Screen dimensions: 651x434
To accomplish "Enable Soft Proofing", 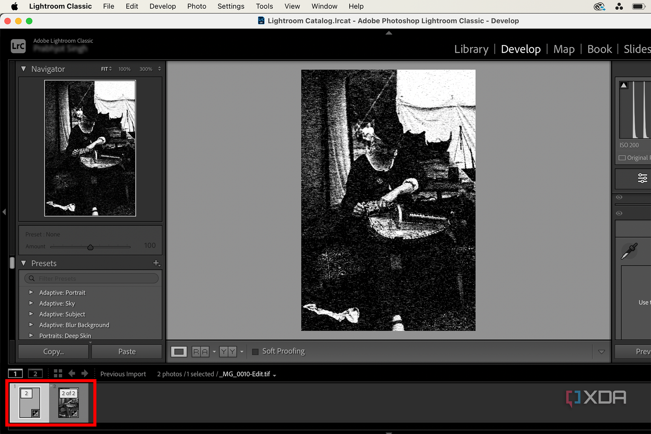I will coord(255,351).
